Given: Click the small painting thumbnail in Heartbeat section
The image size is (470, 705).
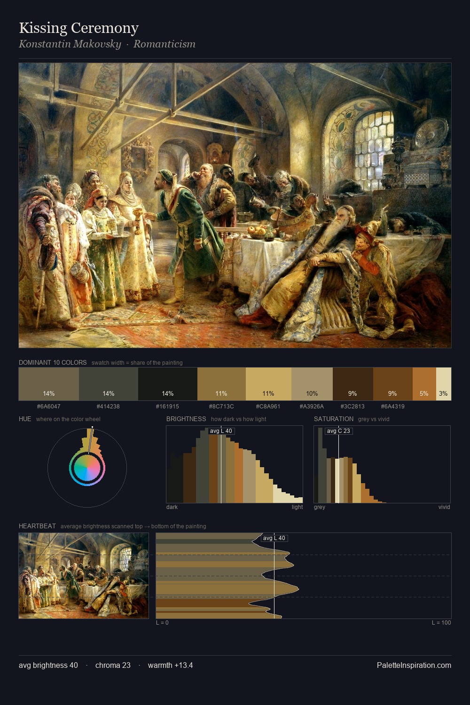Looking at the screenshot, I should click(84, 576).
